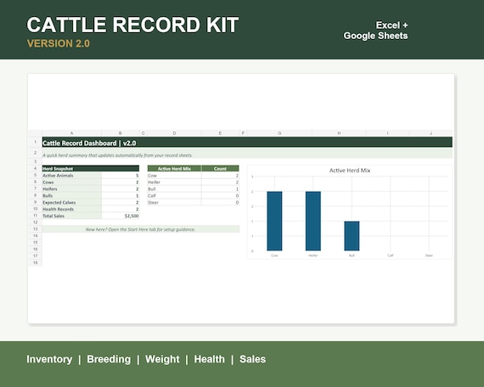Click the VERSION 2.0 subtitle
The image size is (484, 387).
tap(59, 43)
